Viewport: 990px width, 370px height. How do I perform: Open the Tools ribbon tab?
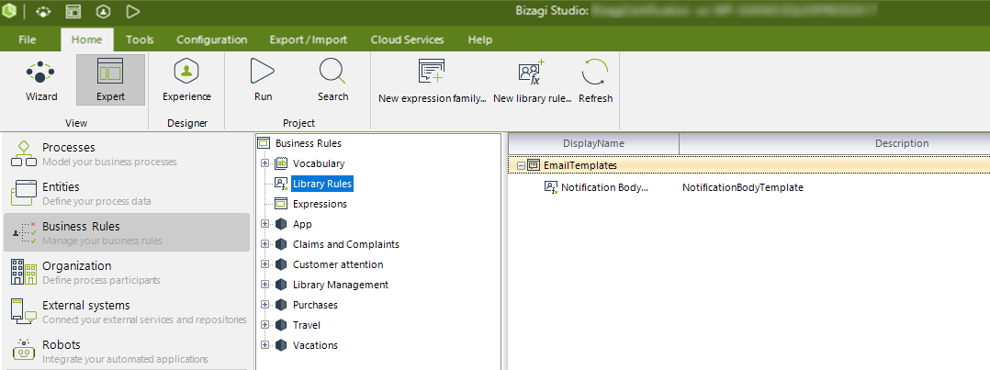pos(140,39)
